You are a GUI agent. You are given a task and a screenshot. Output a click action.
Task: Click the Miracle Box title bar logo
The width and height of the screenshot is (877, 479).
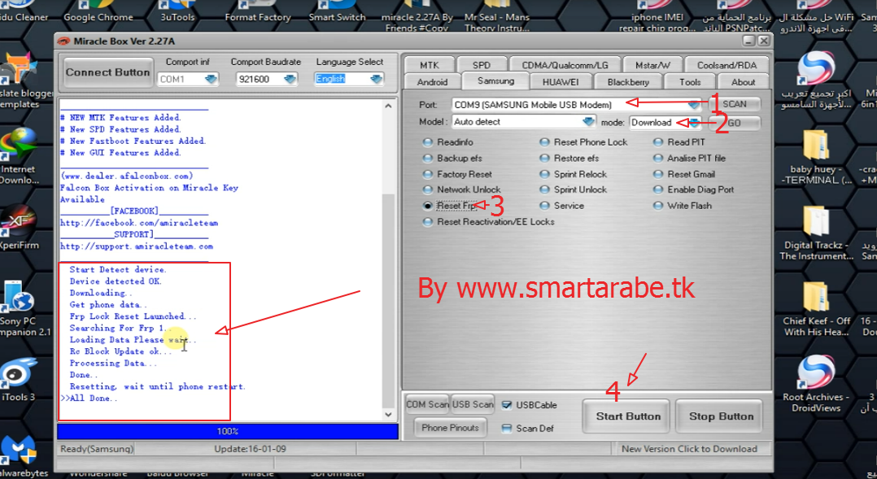coord(63,41)
